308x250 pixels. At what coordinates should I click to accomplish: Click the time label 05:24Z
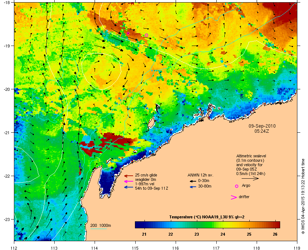tap(262, 131)
